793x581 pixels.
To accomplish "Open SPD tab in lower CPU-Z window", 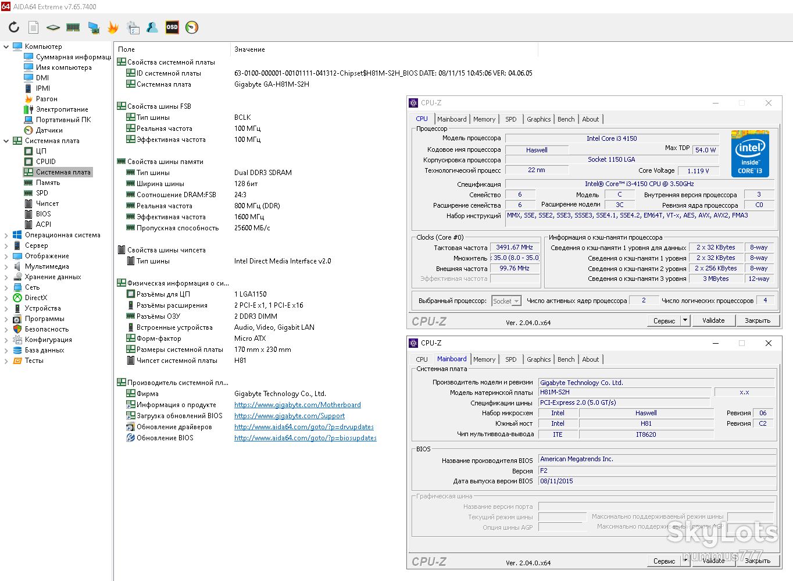I will coord(511,359).
